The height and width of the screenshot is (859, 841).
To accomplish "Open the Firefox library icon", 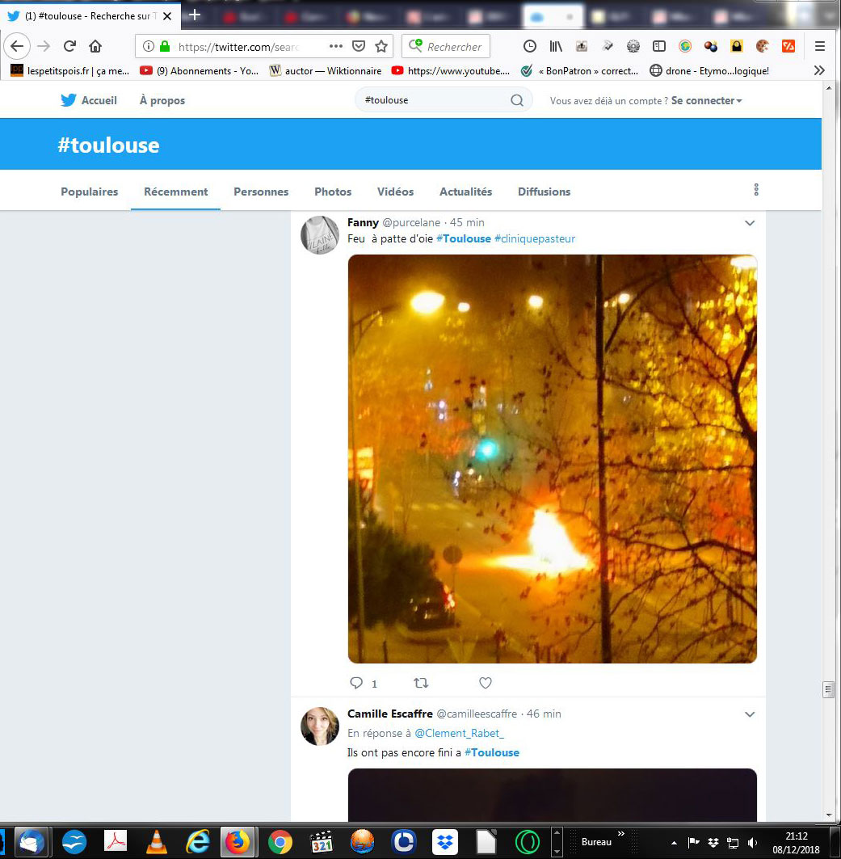I will point(556,46).
